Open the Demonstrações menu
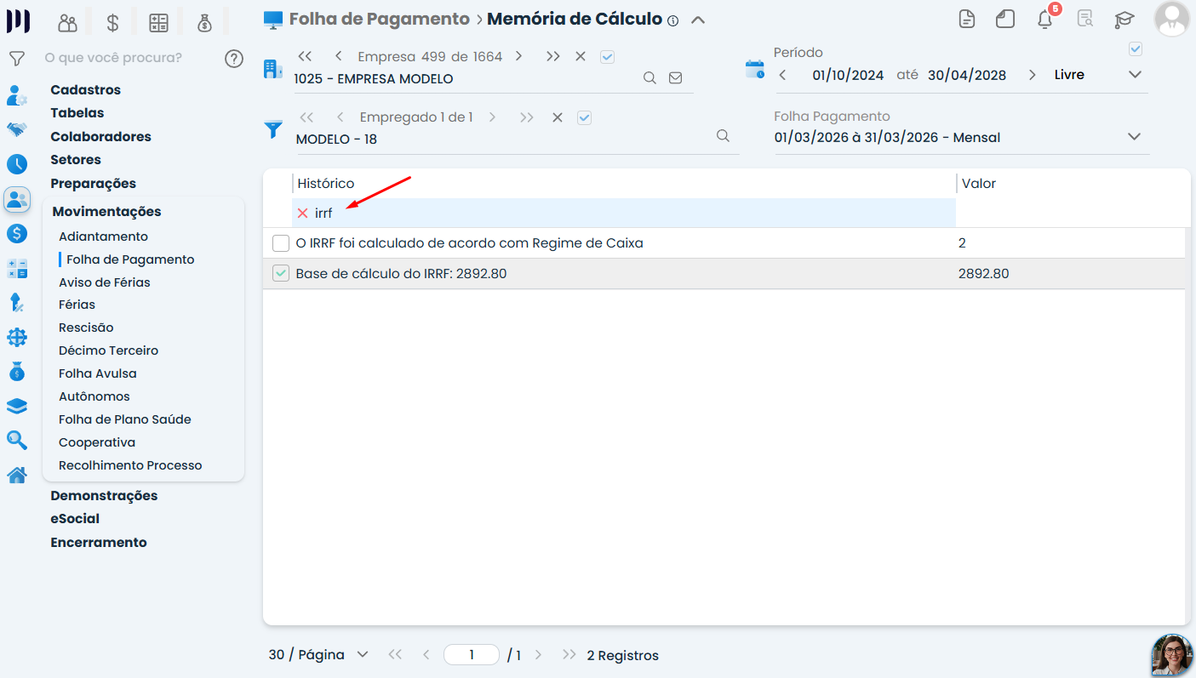 [x=104, y=495]
